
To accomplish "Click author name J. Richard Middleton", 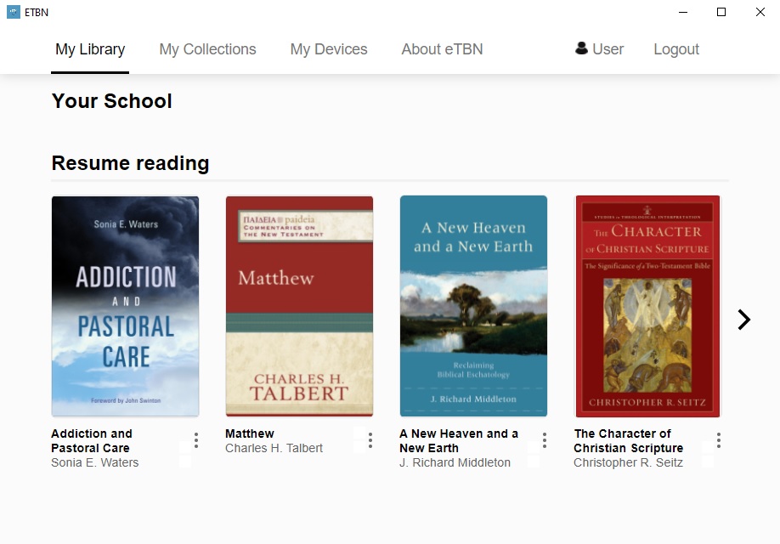I will [x=455, y=462].
